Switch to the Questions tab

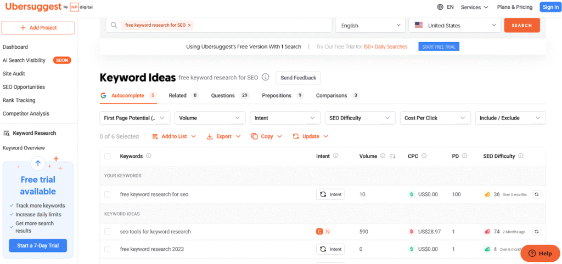click(x=223, y=95)
